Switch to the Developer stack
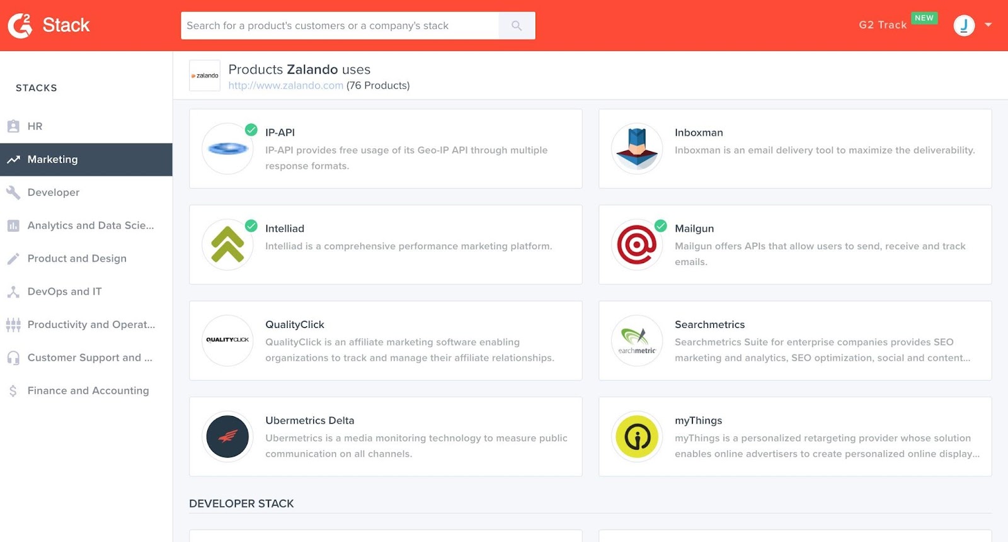This screenshot has height=542, width=1008. (x=86, y=193)
